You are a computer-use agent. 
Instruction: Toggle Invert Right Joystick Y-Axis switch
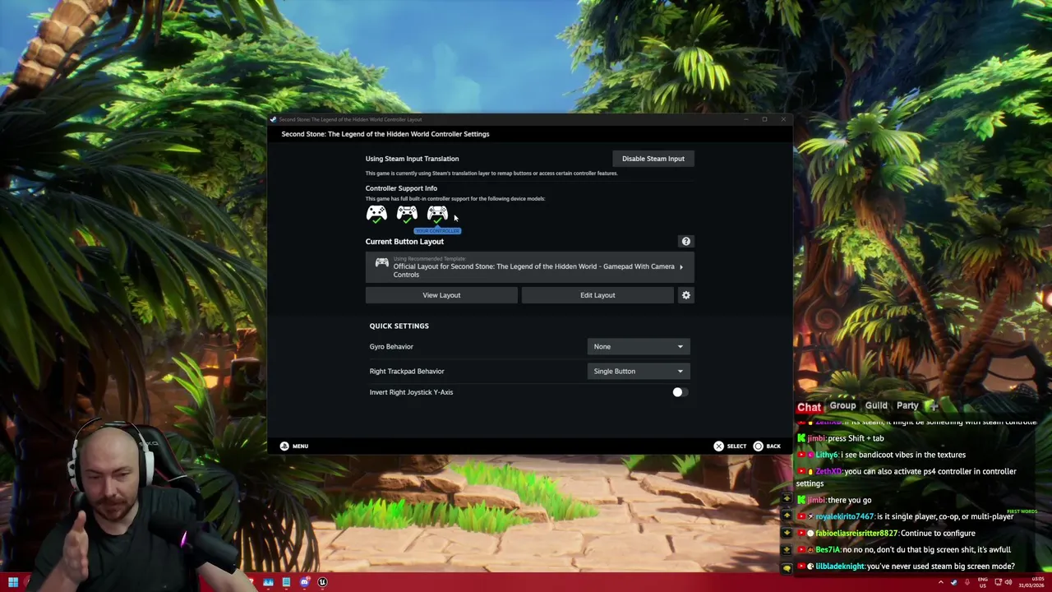click(679, 392)
